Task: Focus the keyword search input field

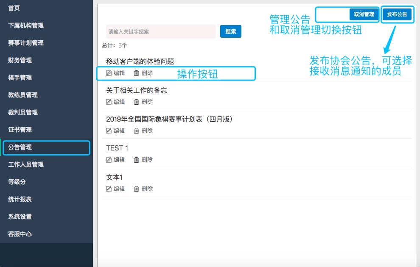Action: (x=161, y=31)
